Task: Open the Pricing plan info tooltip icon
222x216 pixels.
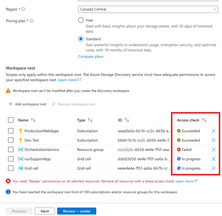Action: click(x=32, y=21)
